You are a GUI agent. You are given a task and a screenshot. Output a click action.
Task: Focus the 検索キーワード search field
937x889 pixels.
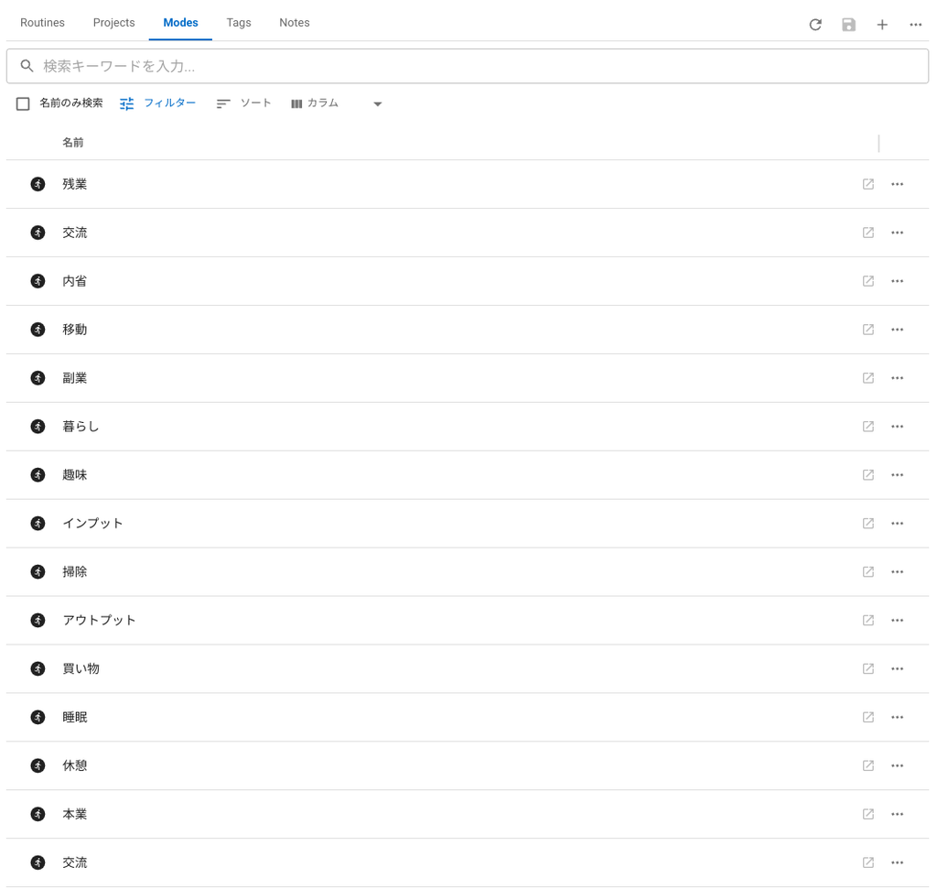coord(468,66)
